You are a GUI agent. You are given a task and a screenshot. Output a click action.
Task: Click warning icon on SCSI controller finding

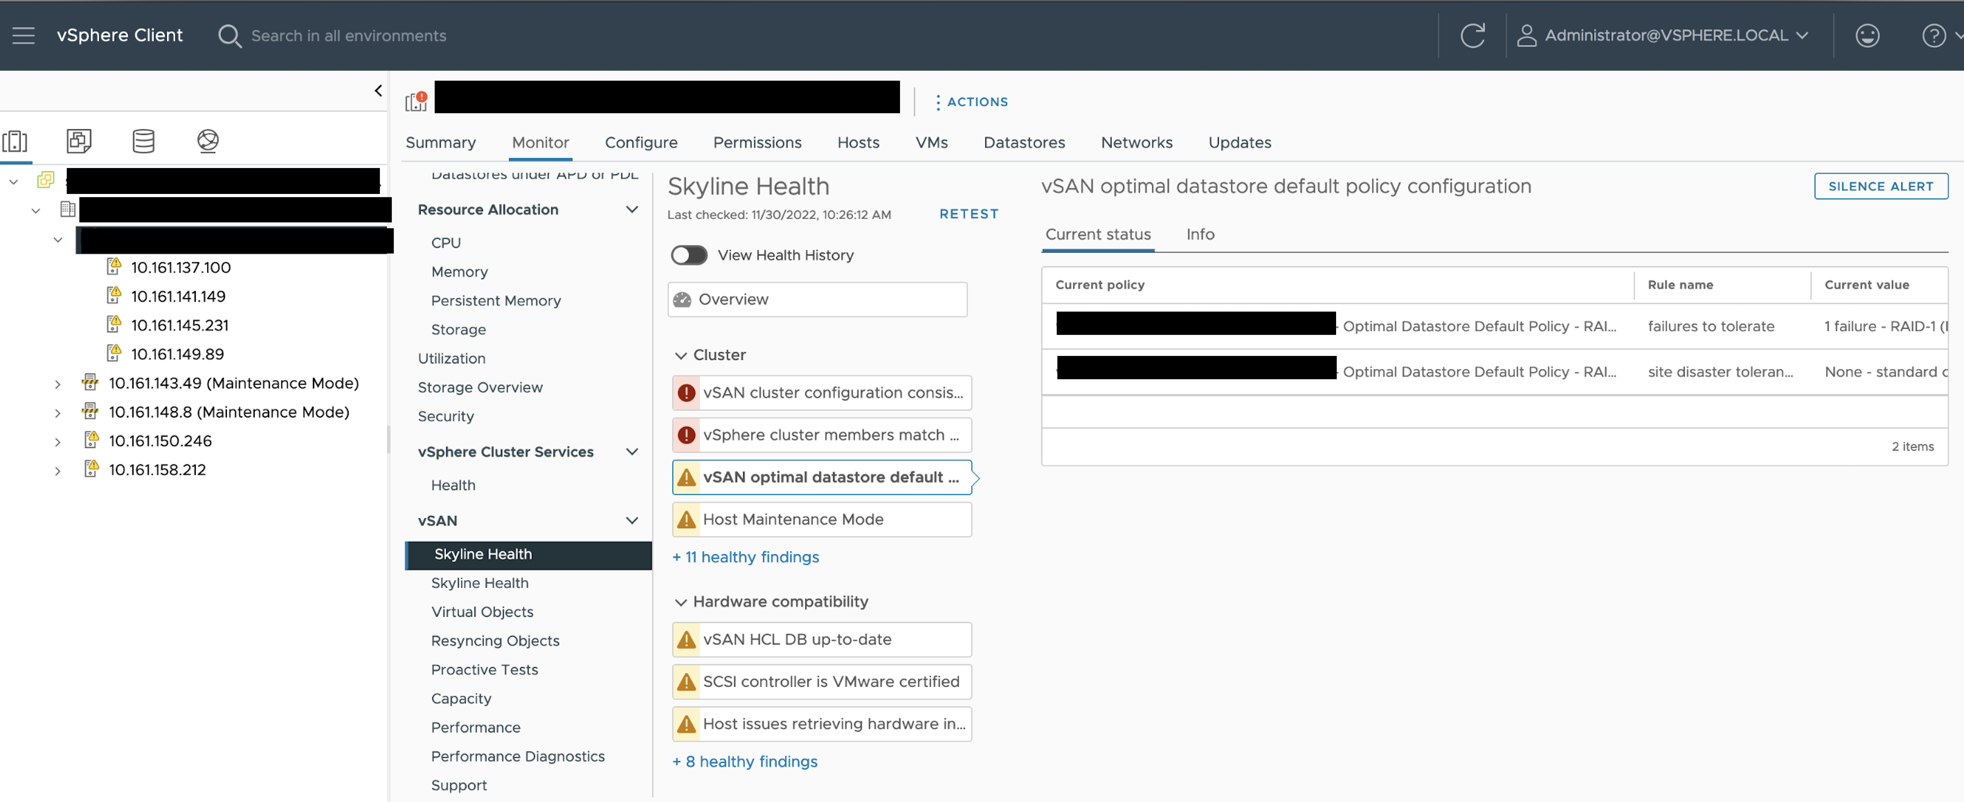point(686,682)
